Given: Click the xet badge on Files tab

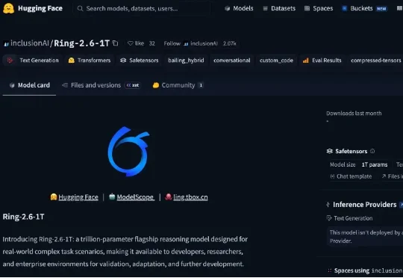Looking at the screenshot, I should pos(133,85).
